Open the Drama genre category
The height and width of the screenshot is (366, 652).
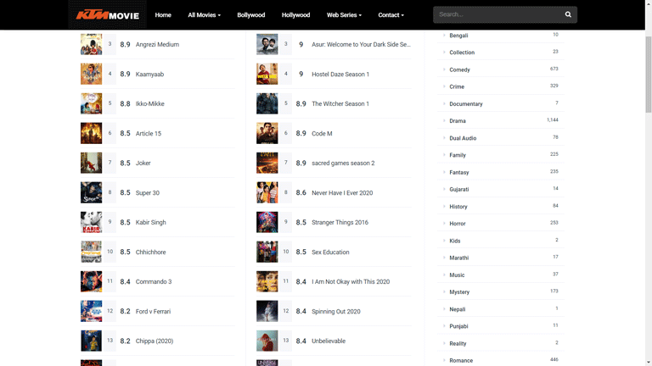458,121
